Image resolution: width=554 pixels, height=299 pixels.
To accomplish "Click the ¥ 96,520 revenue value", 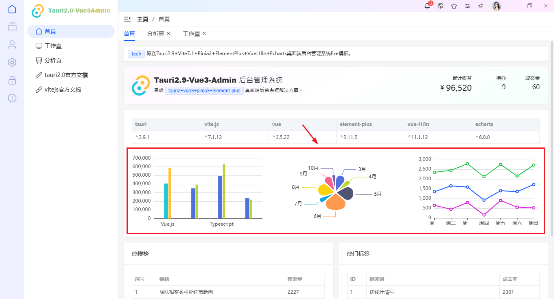I will coord(456,88).
